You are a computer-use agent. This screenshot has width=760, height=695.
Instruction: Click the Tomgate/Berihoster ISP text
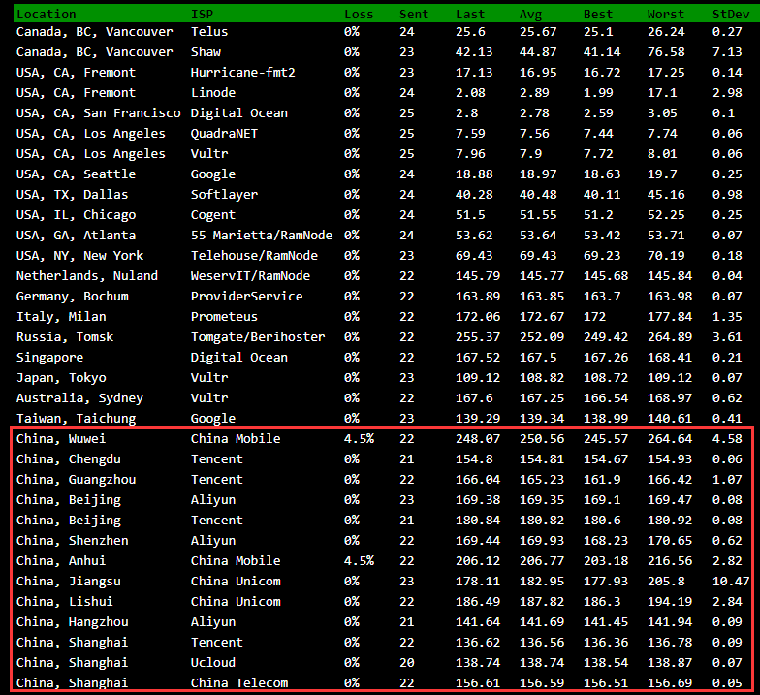[x=258, y=337]
